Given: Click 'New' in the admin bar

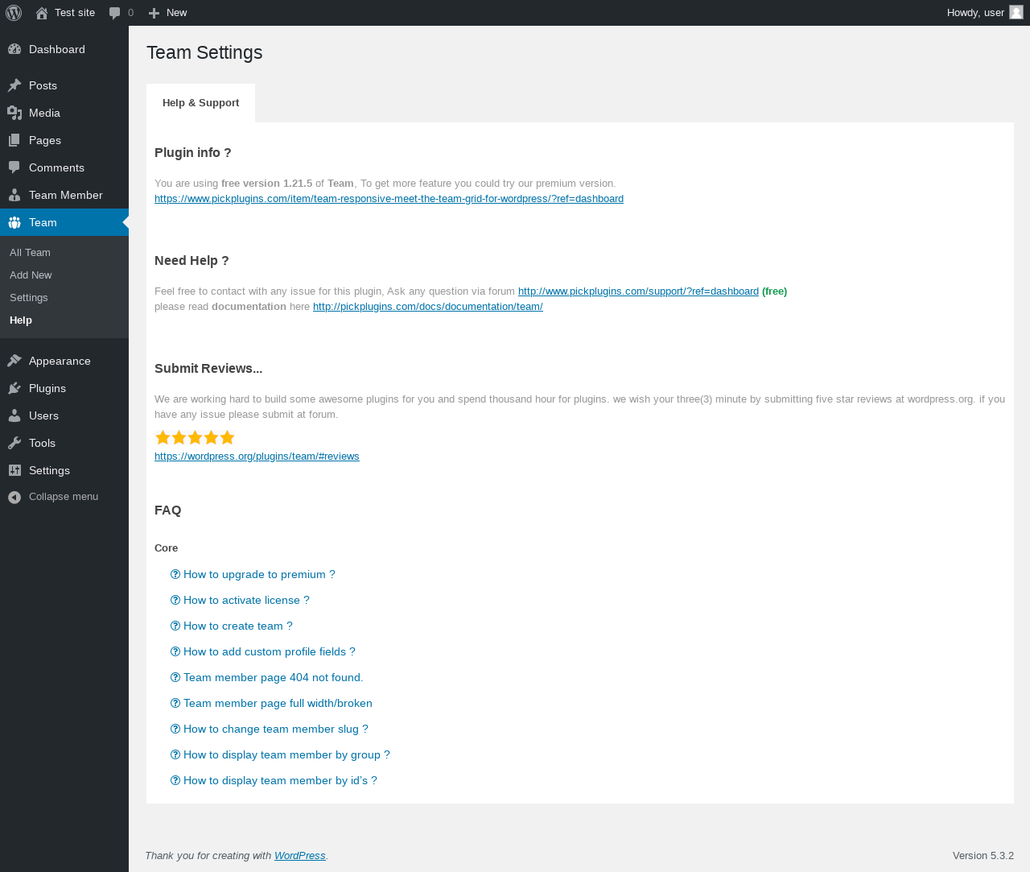Looking at the screenshot, I should click(x=176, y=13).
